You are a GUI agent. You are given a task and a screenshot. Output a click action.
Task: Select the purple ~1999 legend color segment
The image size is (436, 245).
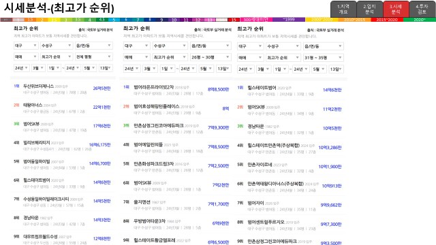pos(289,20)
